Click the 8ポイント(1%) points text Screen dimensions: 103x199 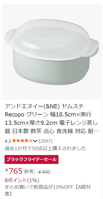[x=22, y=180]
